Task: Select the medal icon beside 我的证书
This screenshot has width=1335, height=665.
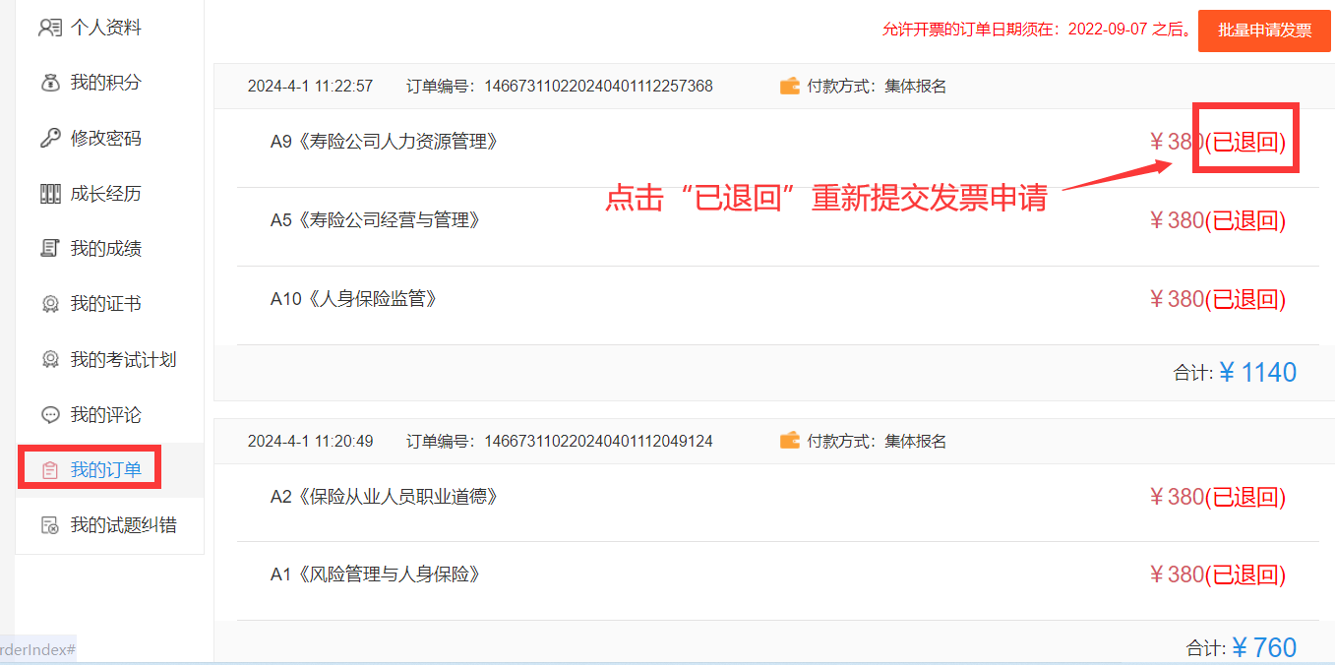Action: click(50, 303)
